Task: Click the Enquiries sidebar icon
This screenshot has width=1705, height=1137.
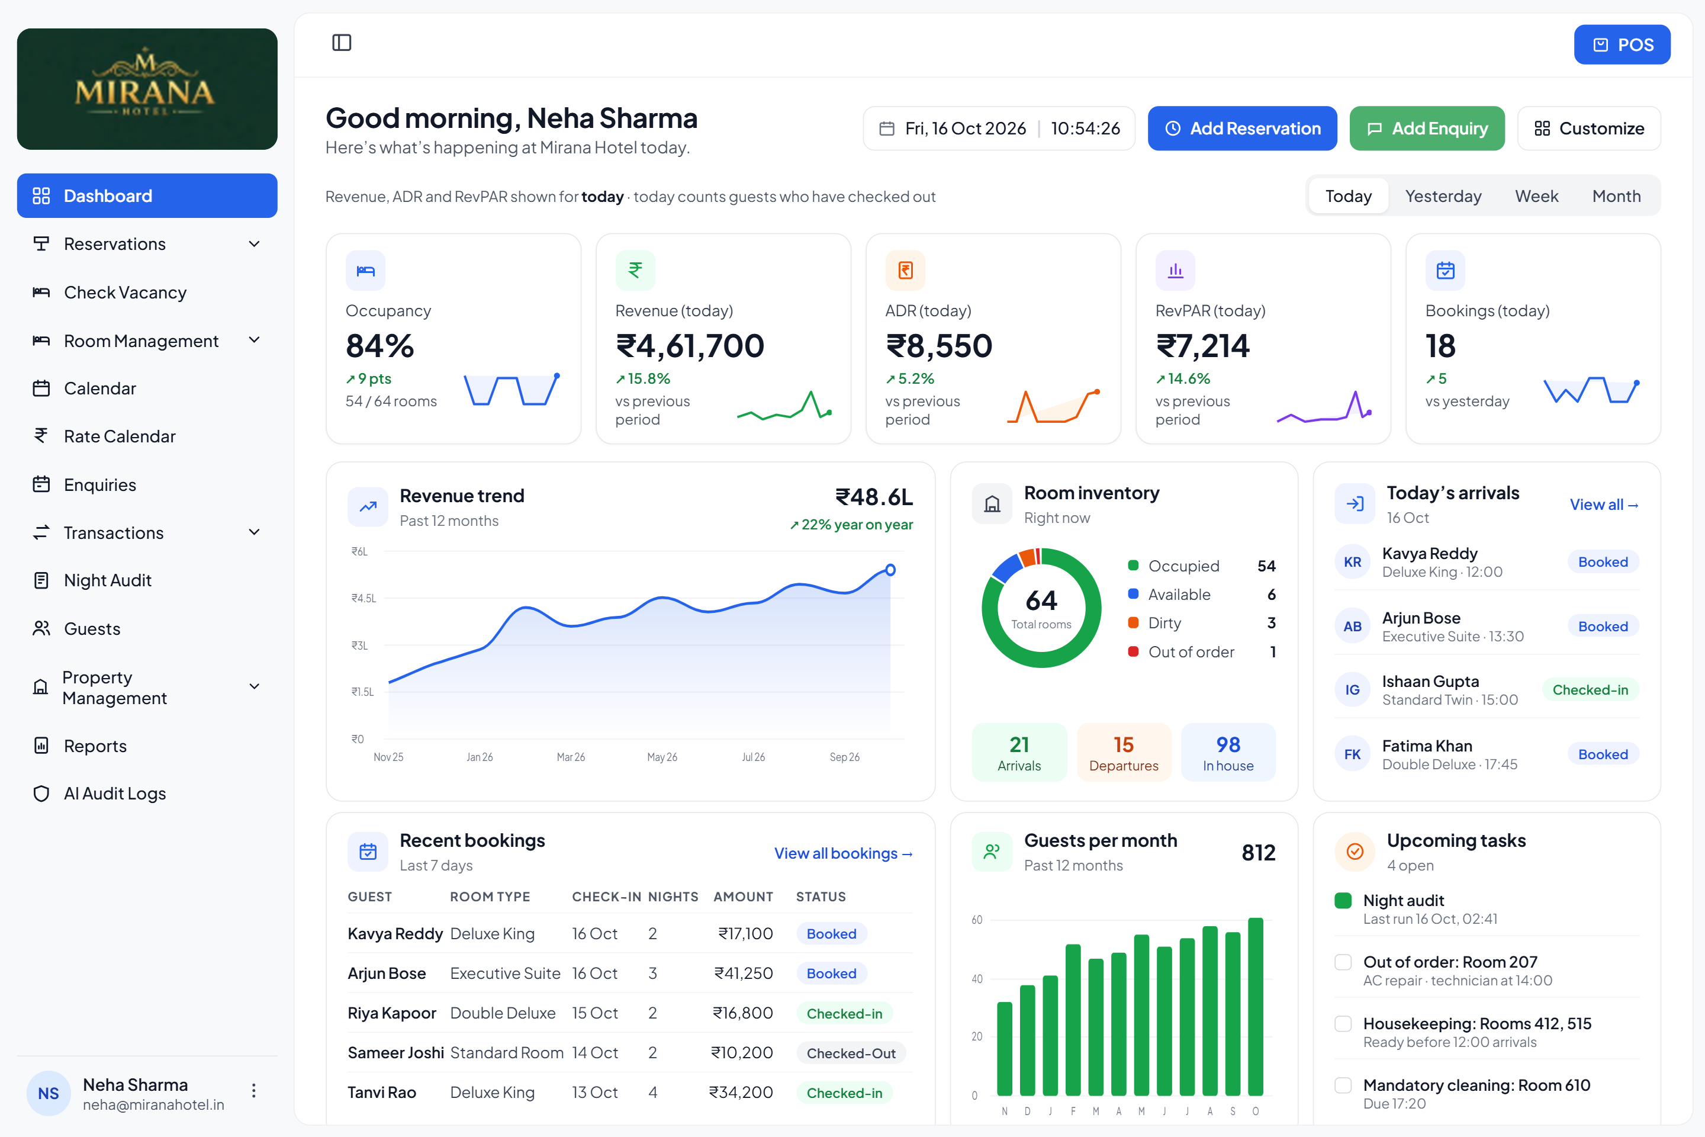Action: point(41,484)
